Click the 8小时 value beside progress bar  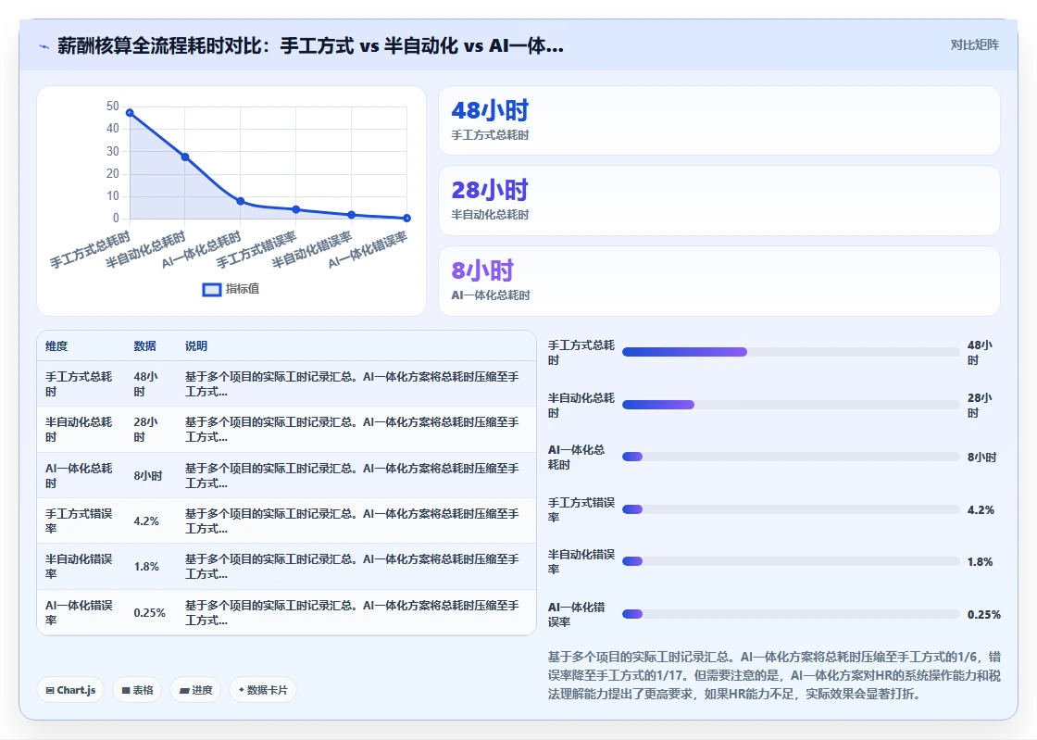pyautogui.click(x=982, y=458)
